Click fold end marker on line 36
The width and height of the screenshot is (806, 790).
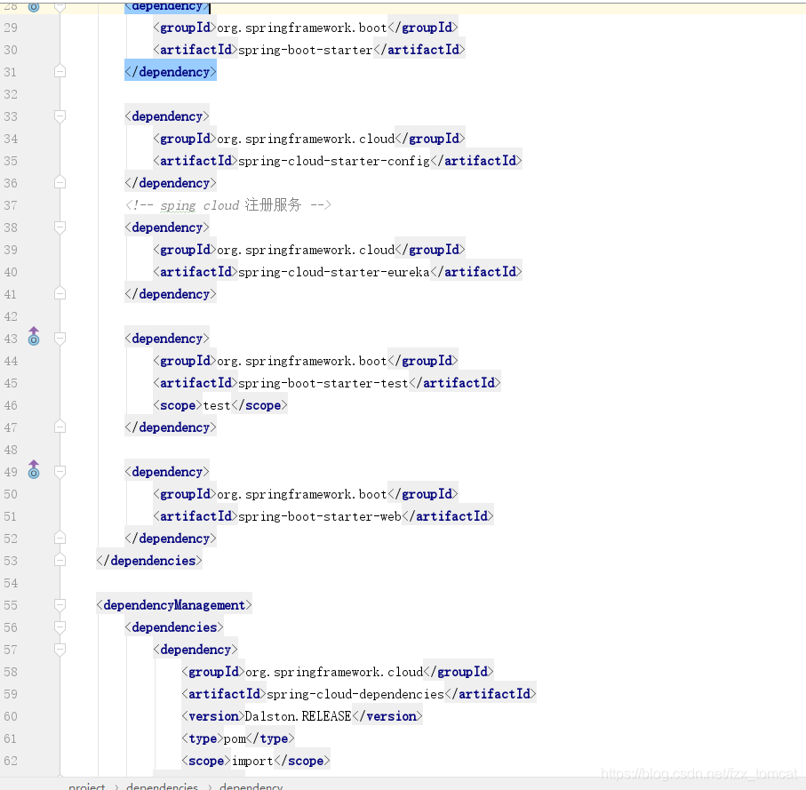click(60, 182)
